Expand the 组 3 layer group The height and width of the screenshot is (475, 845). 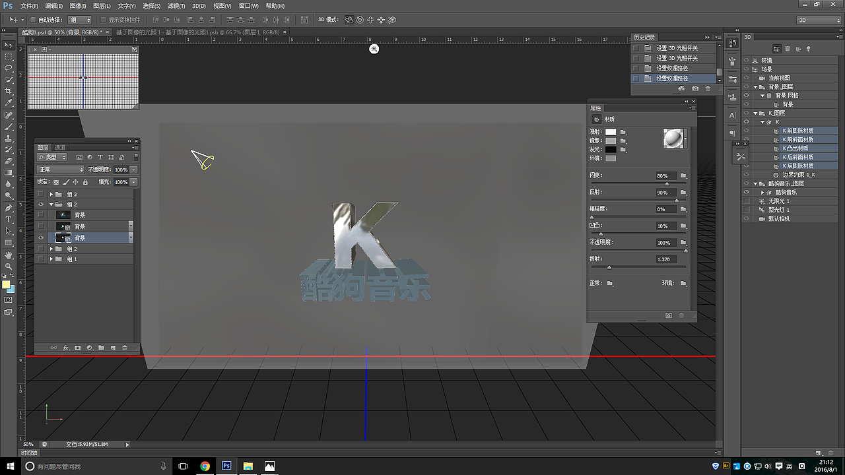51,195
